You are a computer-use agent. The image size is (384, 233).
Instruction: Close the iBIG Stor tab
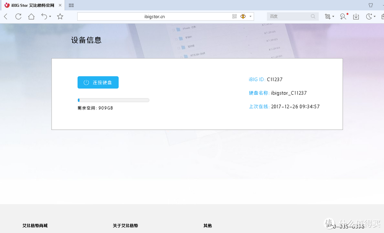point(60,5)
